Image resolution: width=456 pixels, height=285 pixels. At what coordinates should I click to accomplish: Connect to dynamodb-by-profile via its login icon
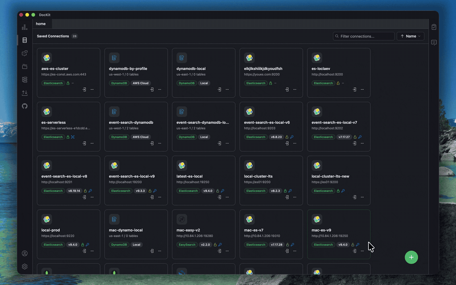(152, 89)
